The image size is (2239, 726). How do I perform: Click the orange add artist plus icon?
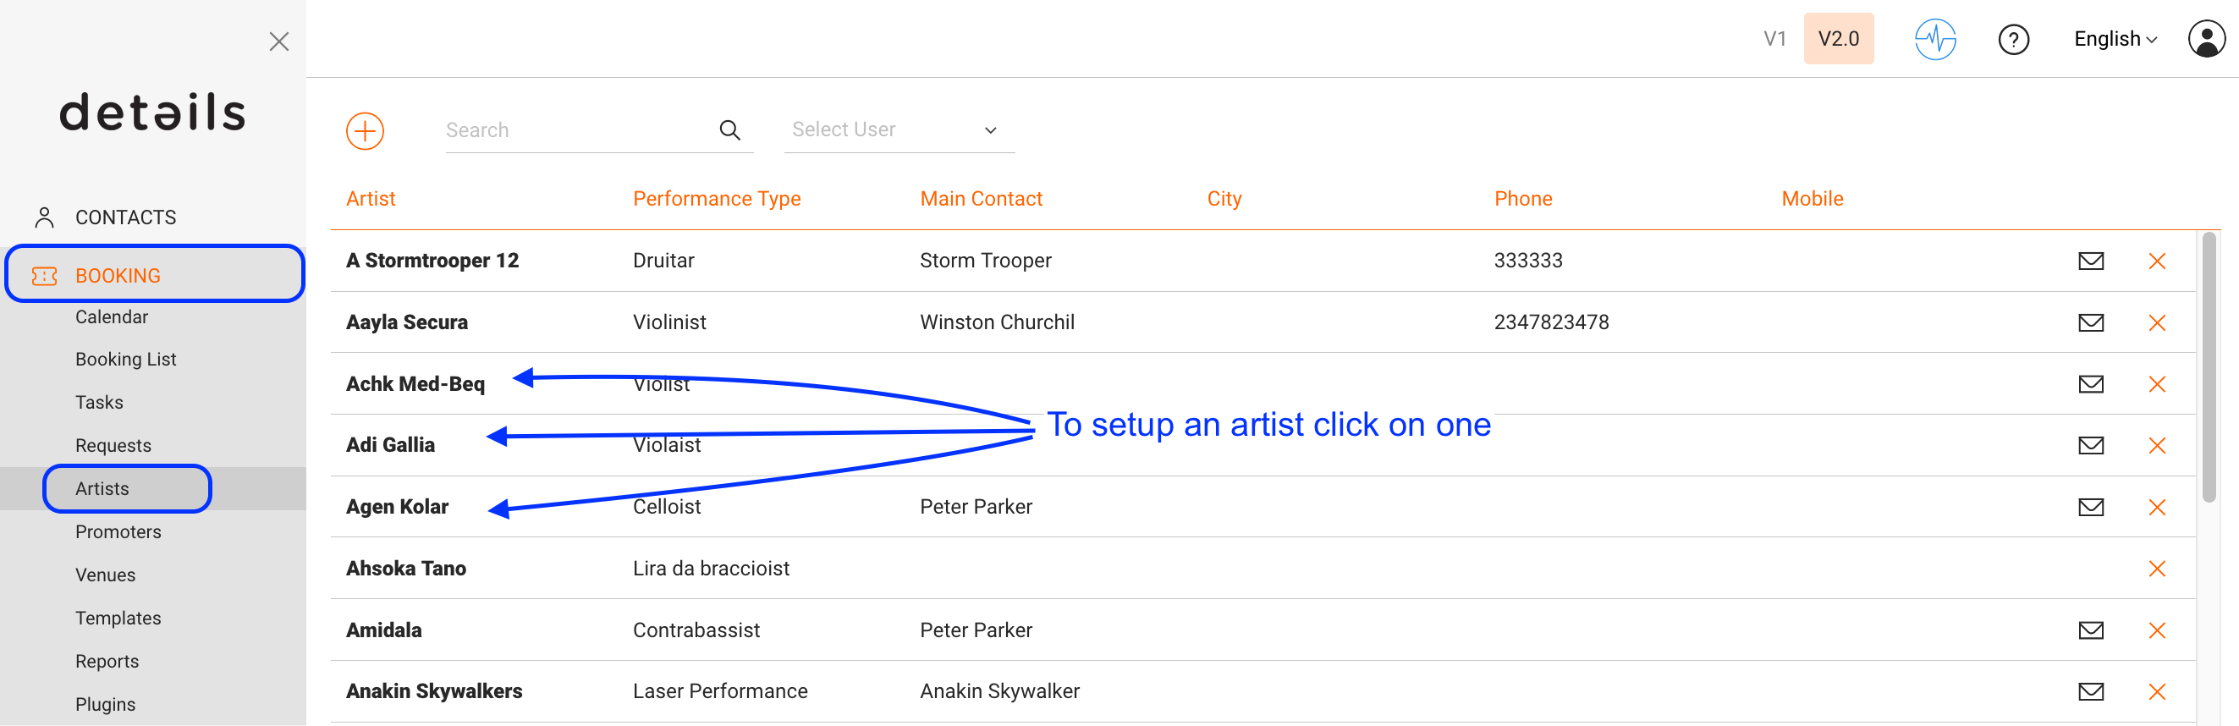coord(365,130)
